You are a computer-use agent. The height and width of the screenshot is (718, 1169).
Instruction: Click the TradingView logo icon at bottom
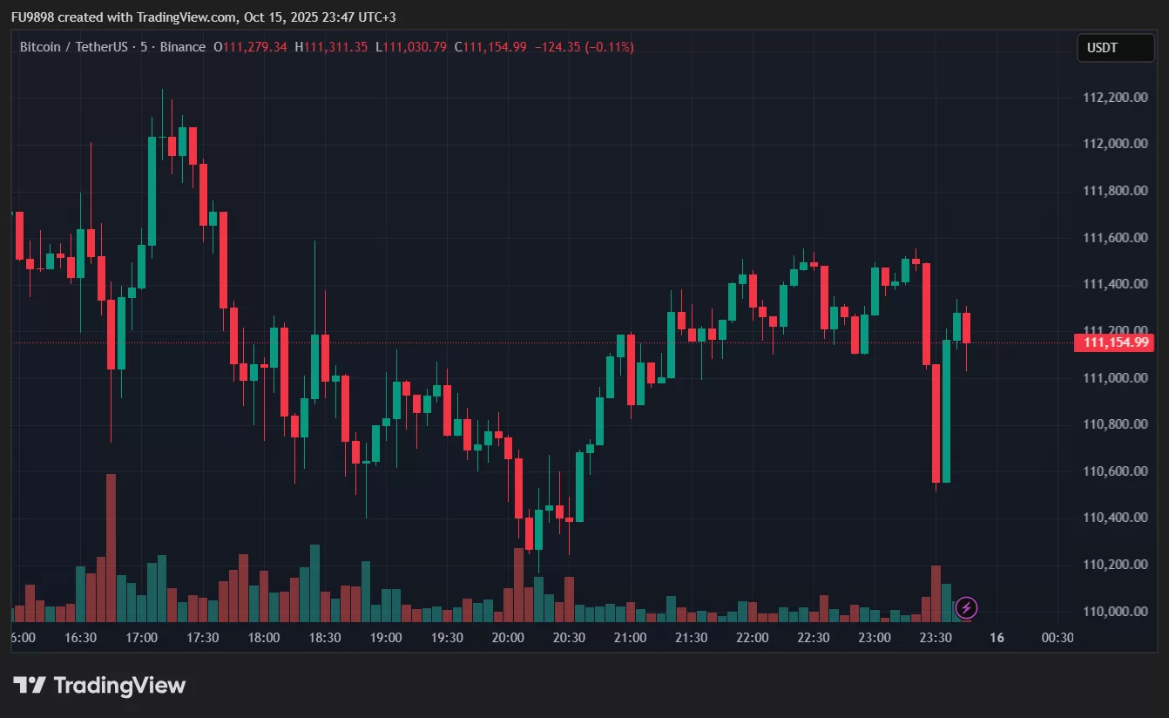[29, 686]
